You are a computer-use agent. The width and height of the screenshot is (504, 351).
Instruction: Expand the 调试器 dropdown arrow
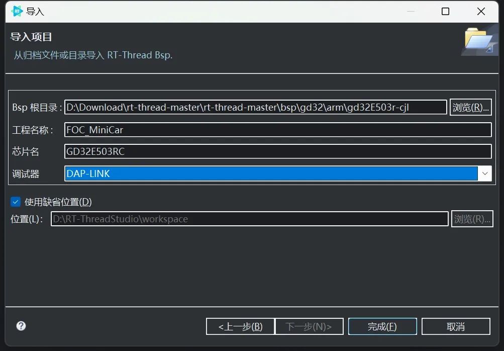coord(485,173)
